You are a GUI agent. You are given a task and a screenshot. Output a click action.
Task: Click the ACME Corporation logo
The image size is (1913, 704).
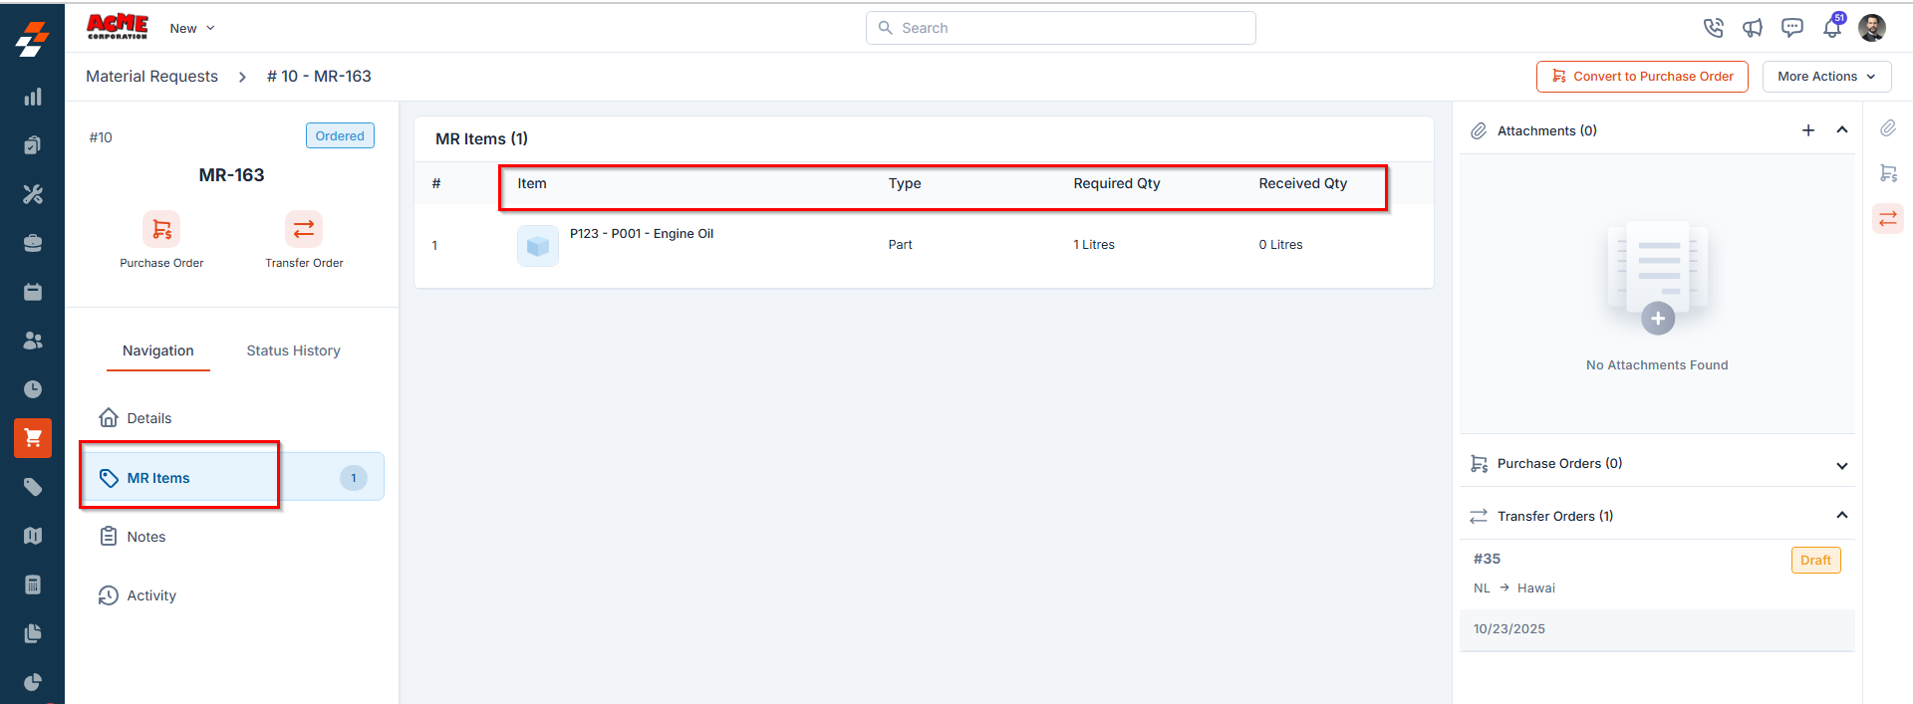coord(118,27)
